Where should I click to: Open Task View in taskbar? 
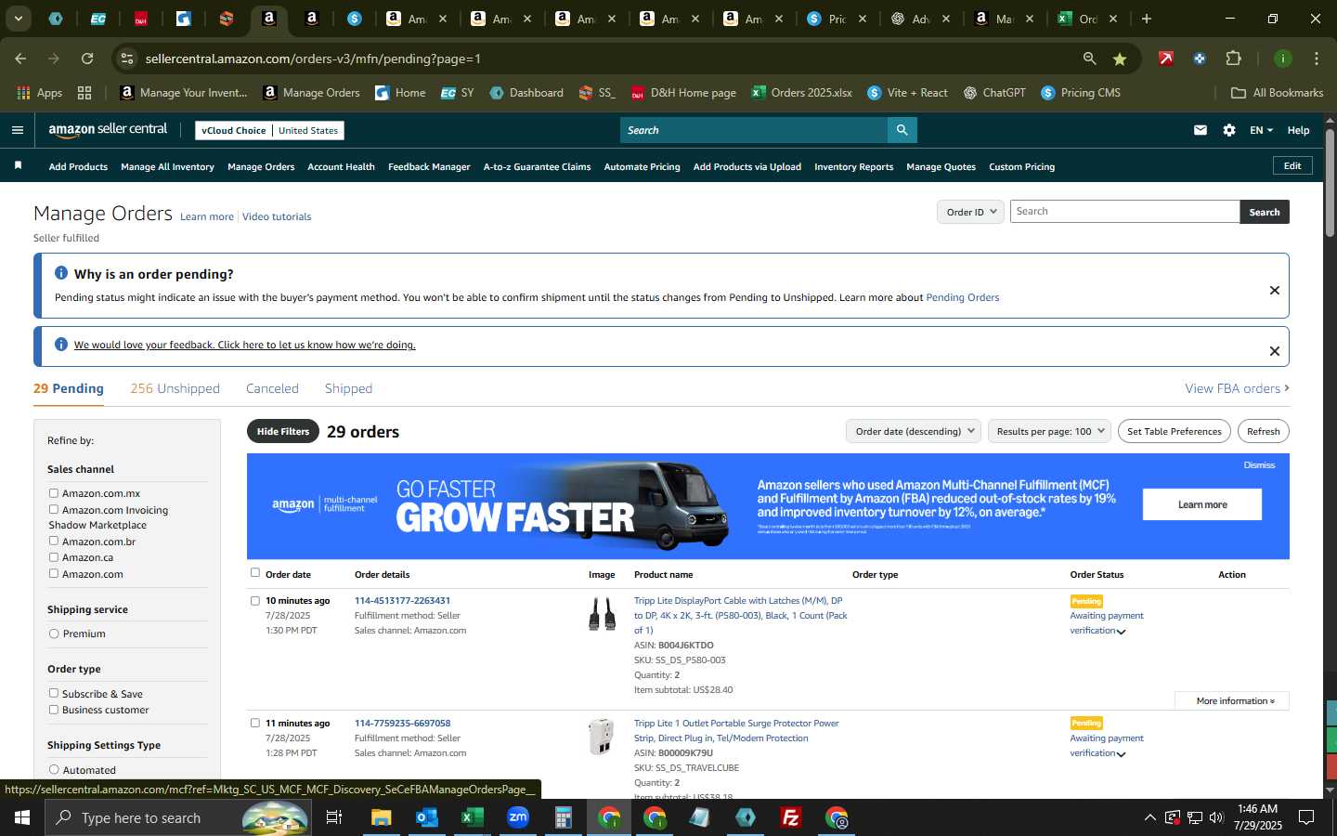pyautogui.click(x=333, y=817)
